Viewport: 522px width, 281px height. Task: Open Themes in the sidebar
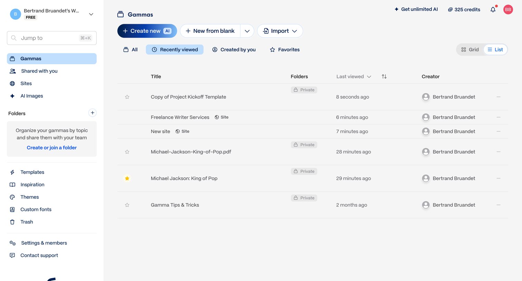[x=52, y=197]
